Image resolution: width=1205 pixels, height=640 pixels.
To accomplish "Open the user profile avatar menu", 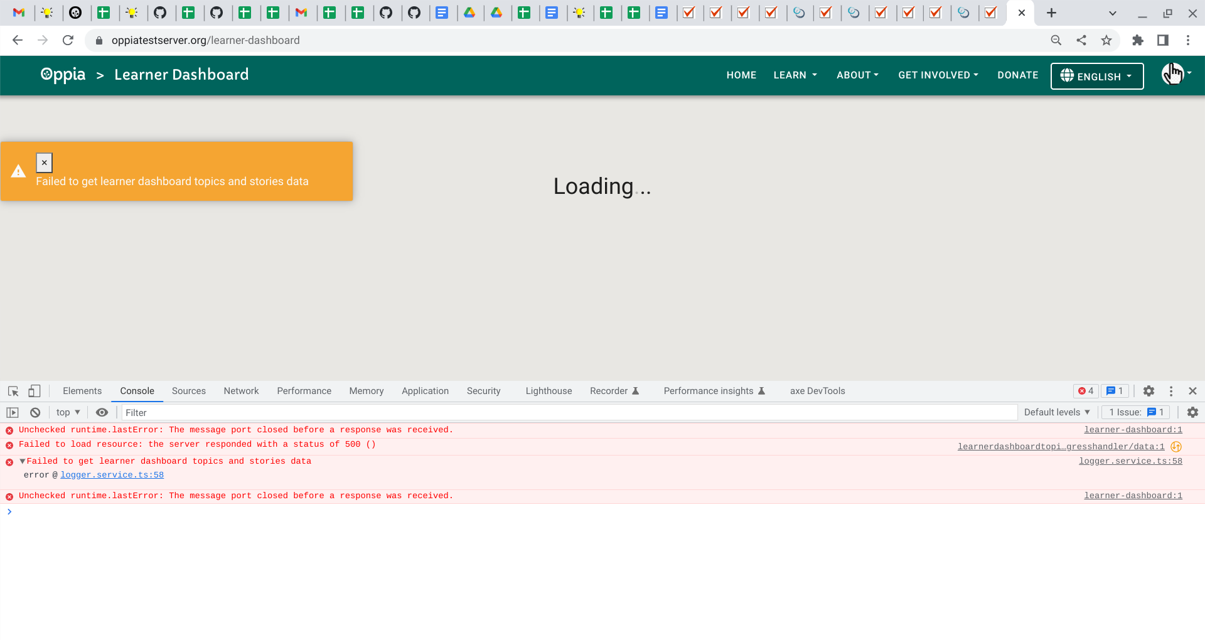I will [x=1173, y=75].
